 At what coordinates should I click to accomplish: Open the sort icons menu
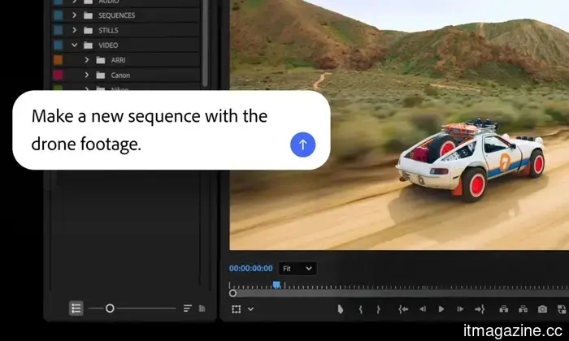click(187, 309)
